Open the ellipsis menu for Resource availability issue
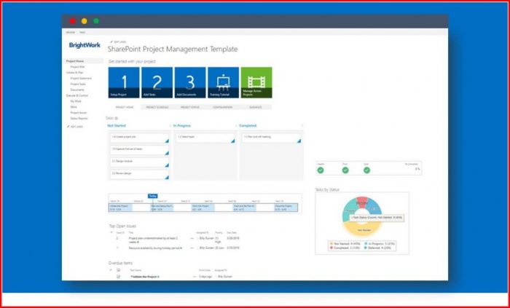This screenshot has width=510, height=308. pyautogui.click(x=192, y=248)
